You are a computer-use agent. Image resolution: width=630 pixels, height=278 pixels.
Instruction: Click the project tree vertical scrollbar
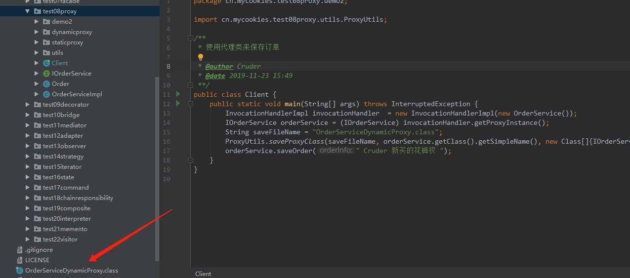[157, 168]
